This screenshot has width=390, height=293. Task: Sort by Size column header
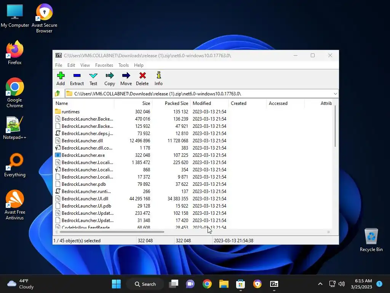[x=133, y=103]
